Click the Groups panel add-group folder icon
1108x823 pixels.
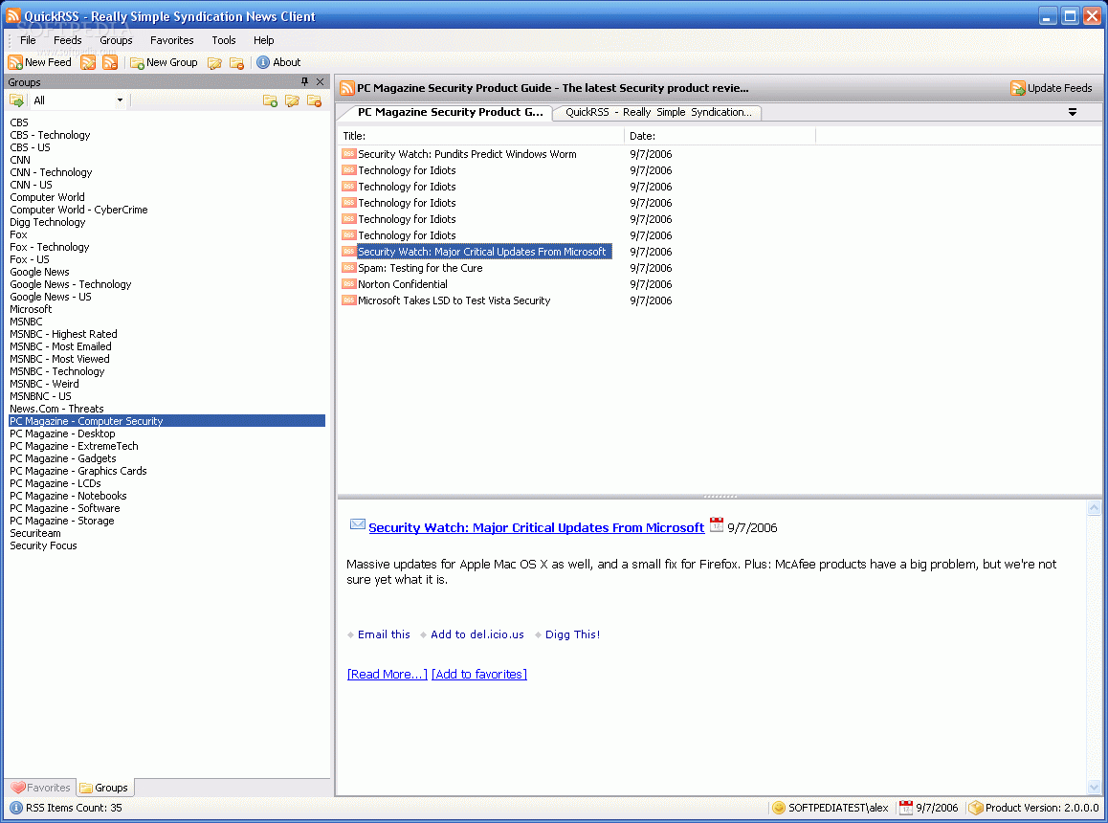point(270,101)
